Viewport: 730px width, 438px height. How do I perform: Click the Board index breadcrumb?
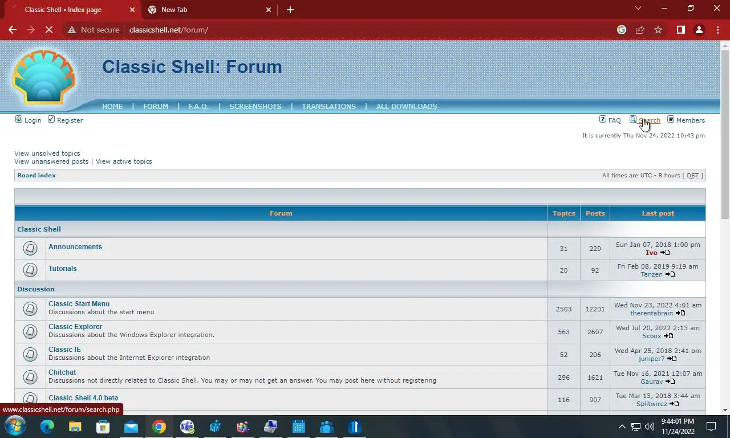pyautogui.click(x=36, y=176)
